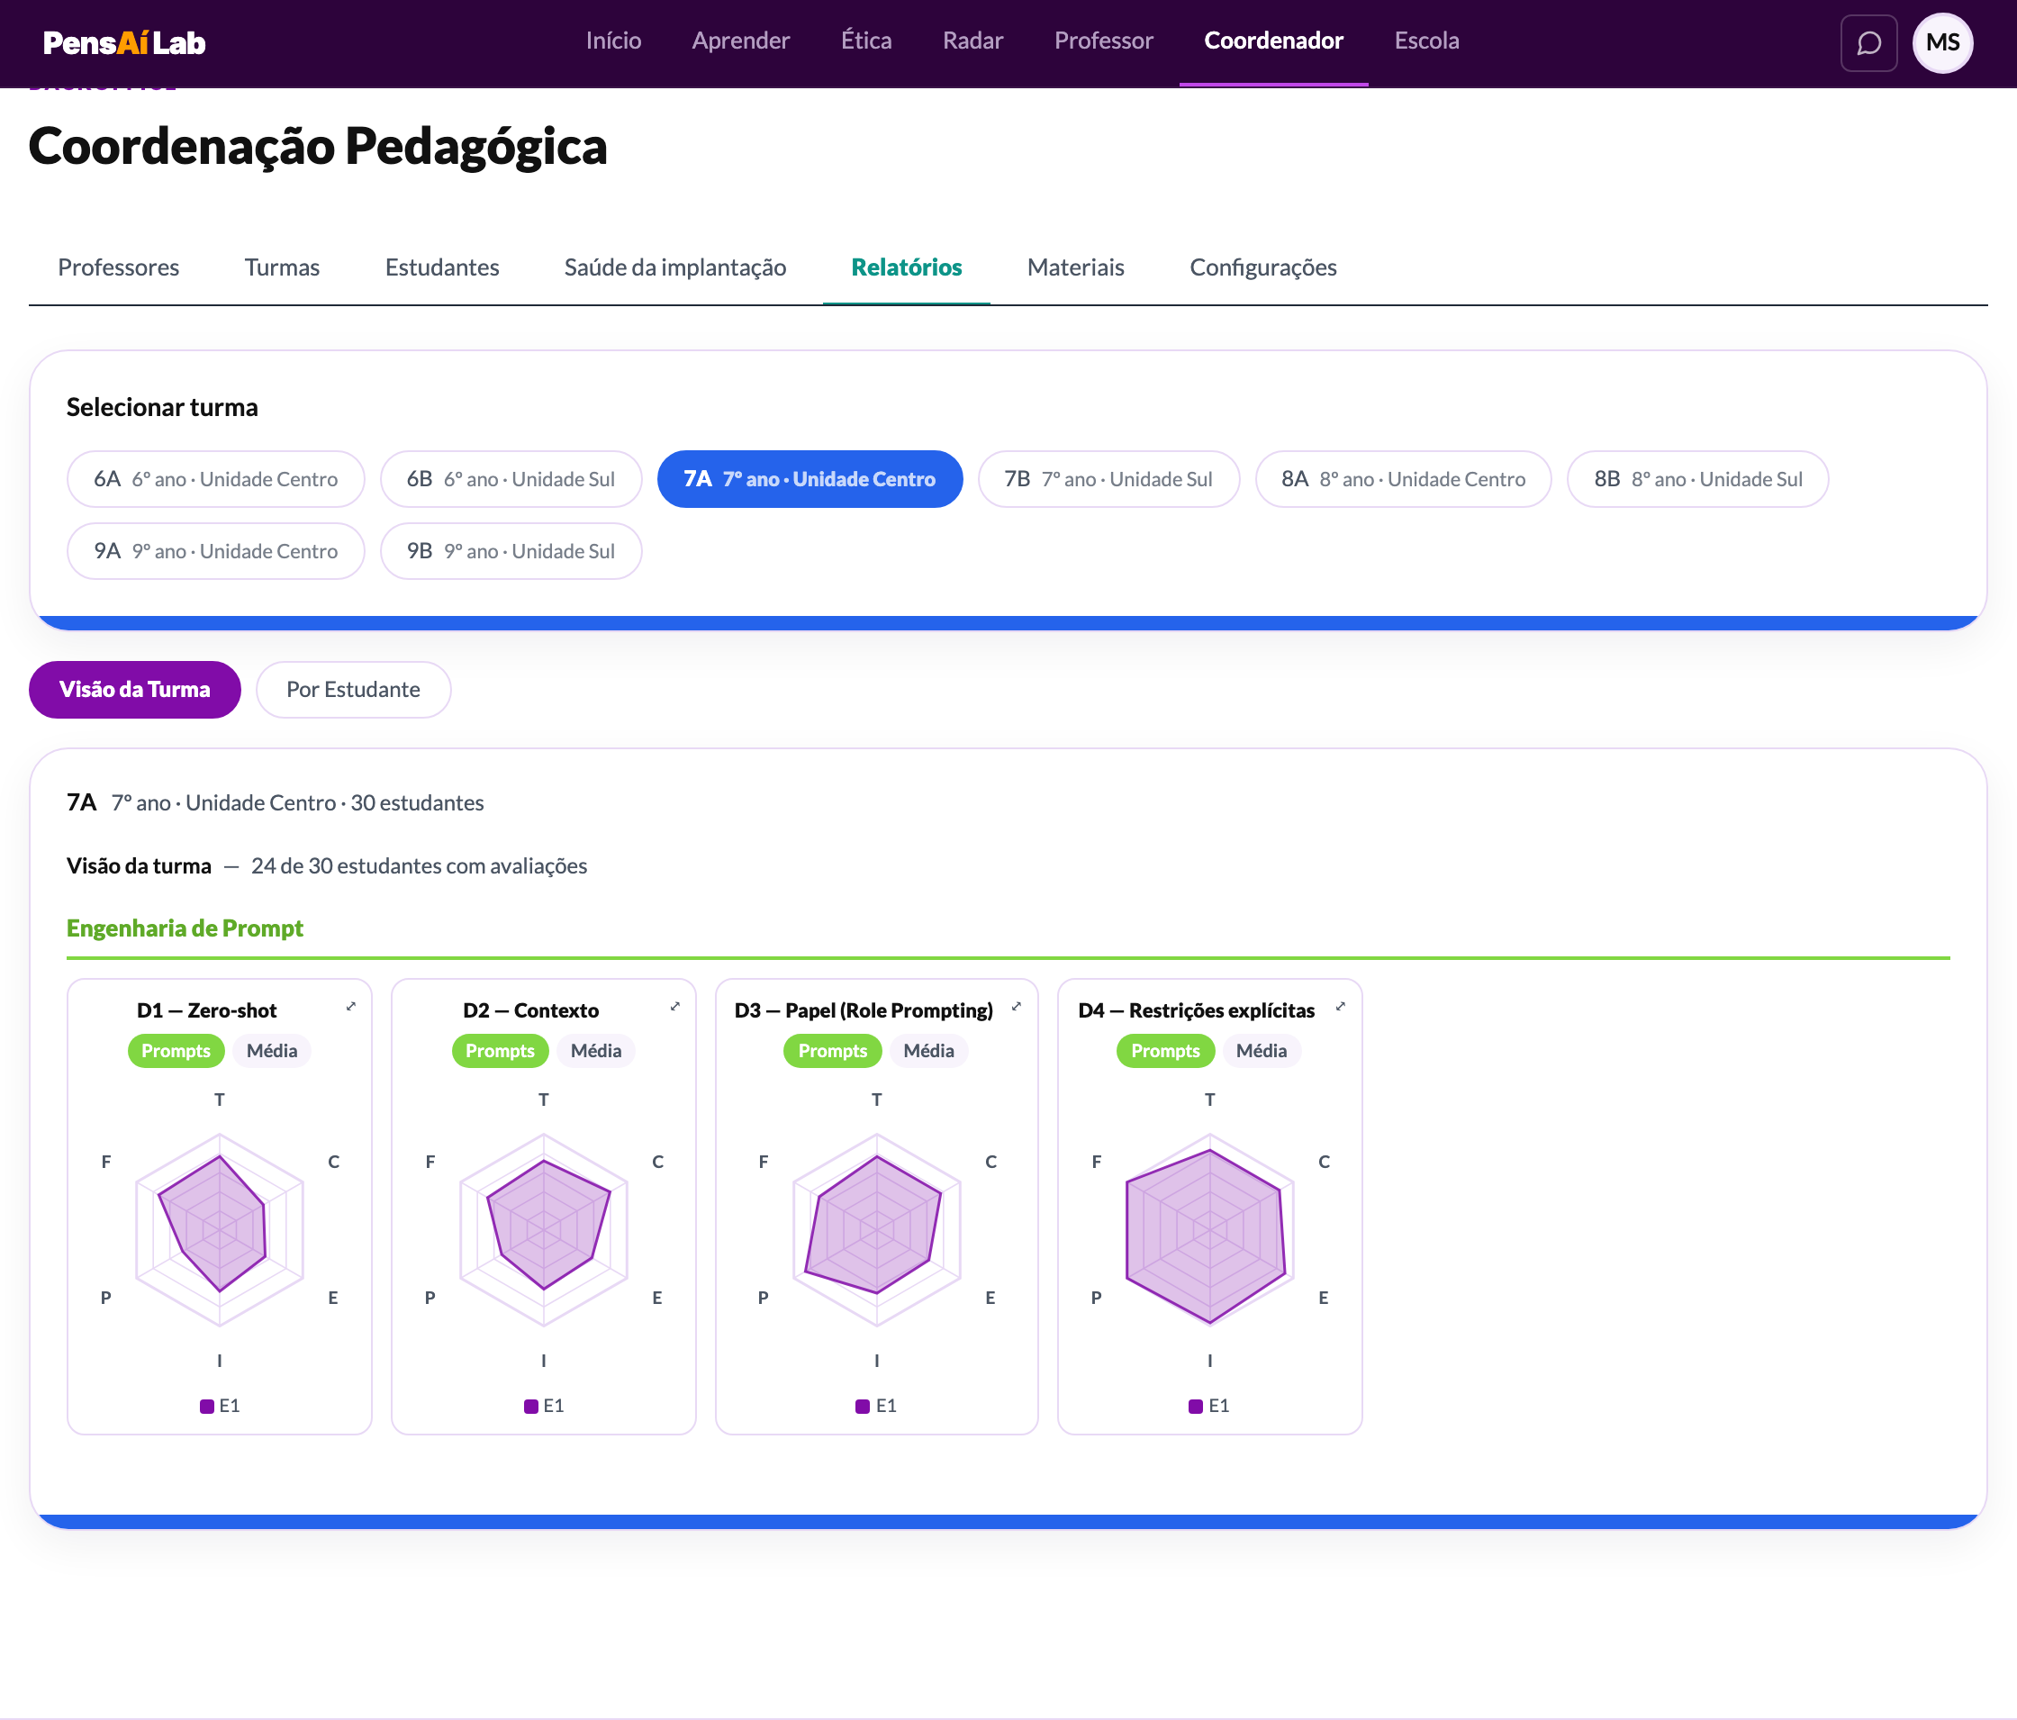
Task: Choose class 7B Unidade Sul
Action: pos(1108,479)
